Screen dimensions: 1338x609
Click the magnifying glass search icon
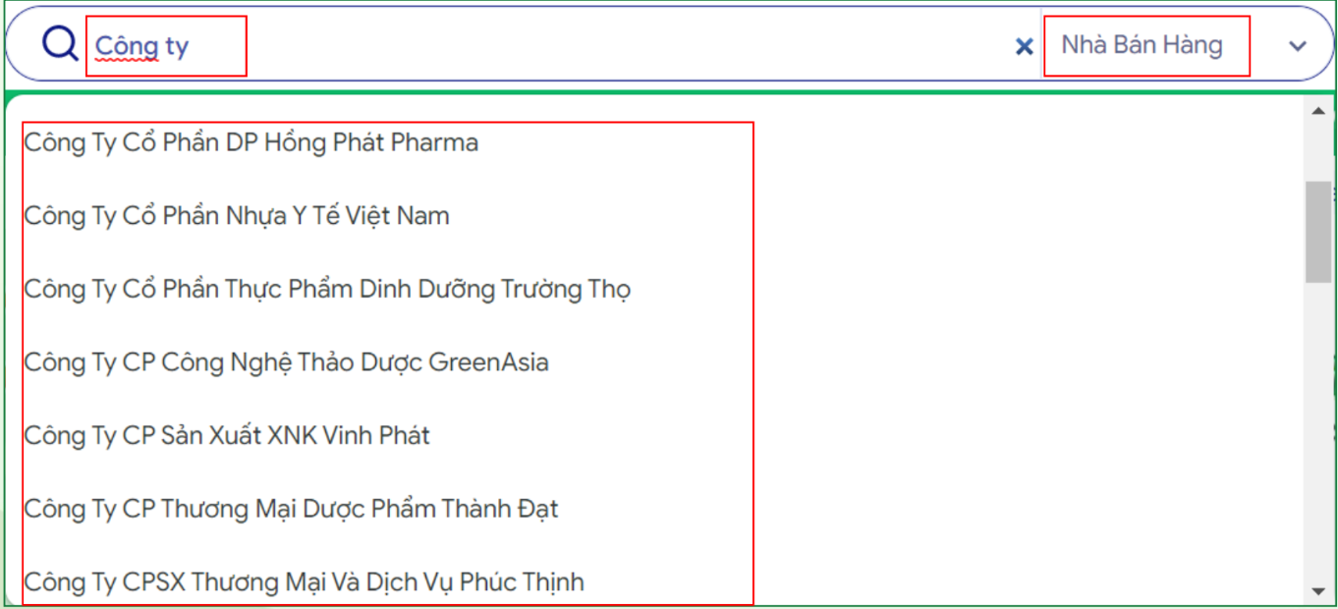click(60, 44)
